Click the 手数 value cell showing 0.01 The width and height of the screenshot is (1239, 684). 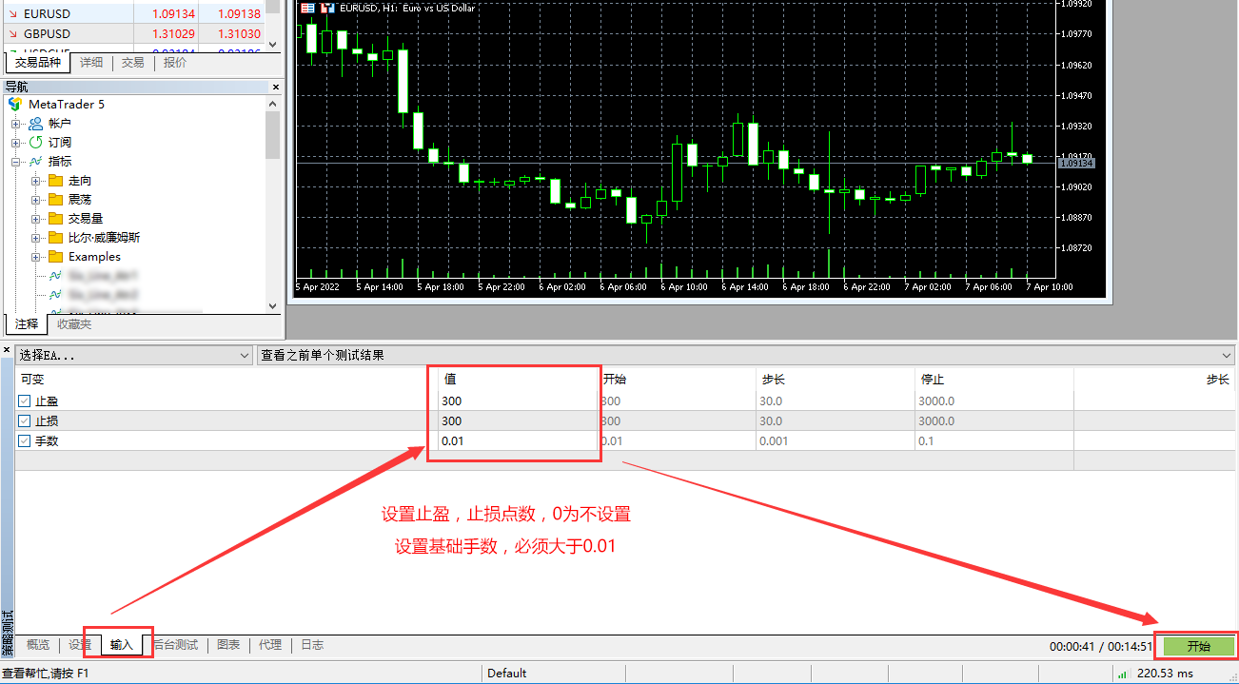click(x=518, y=440)
